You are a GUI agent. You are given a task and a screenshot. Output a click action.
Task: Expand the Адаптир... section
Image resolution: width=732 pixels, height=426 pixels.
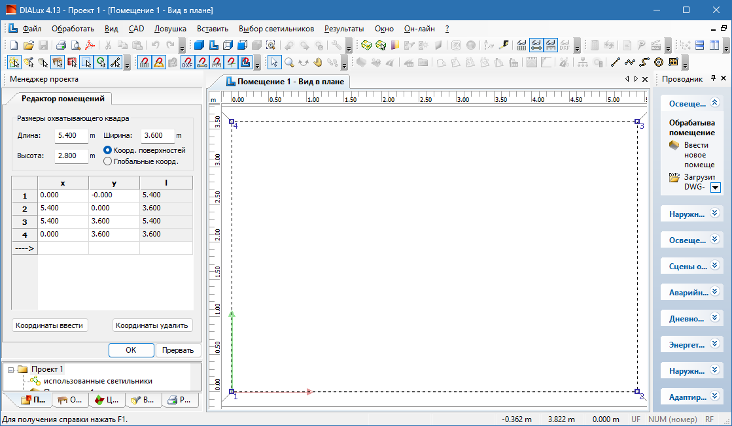(x=715, y=396)
